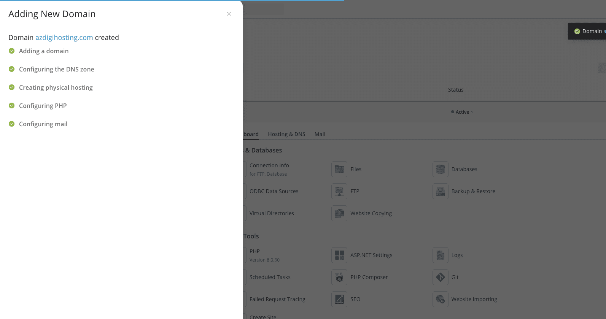The width and height of the screenshot is (606, 319).
Task: Switch to the Hosting & DNS tab
Action: point(286,134)
